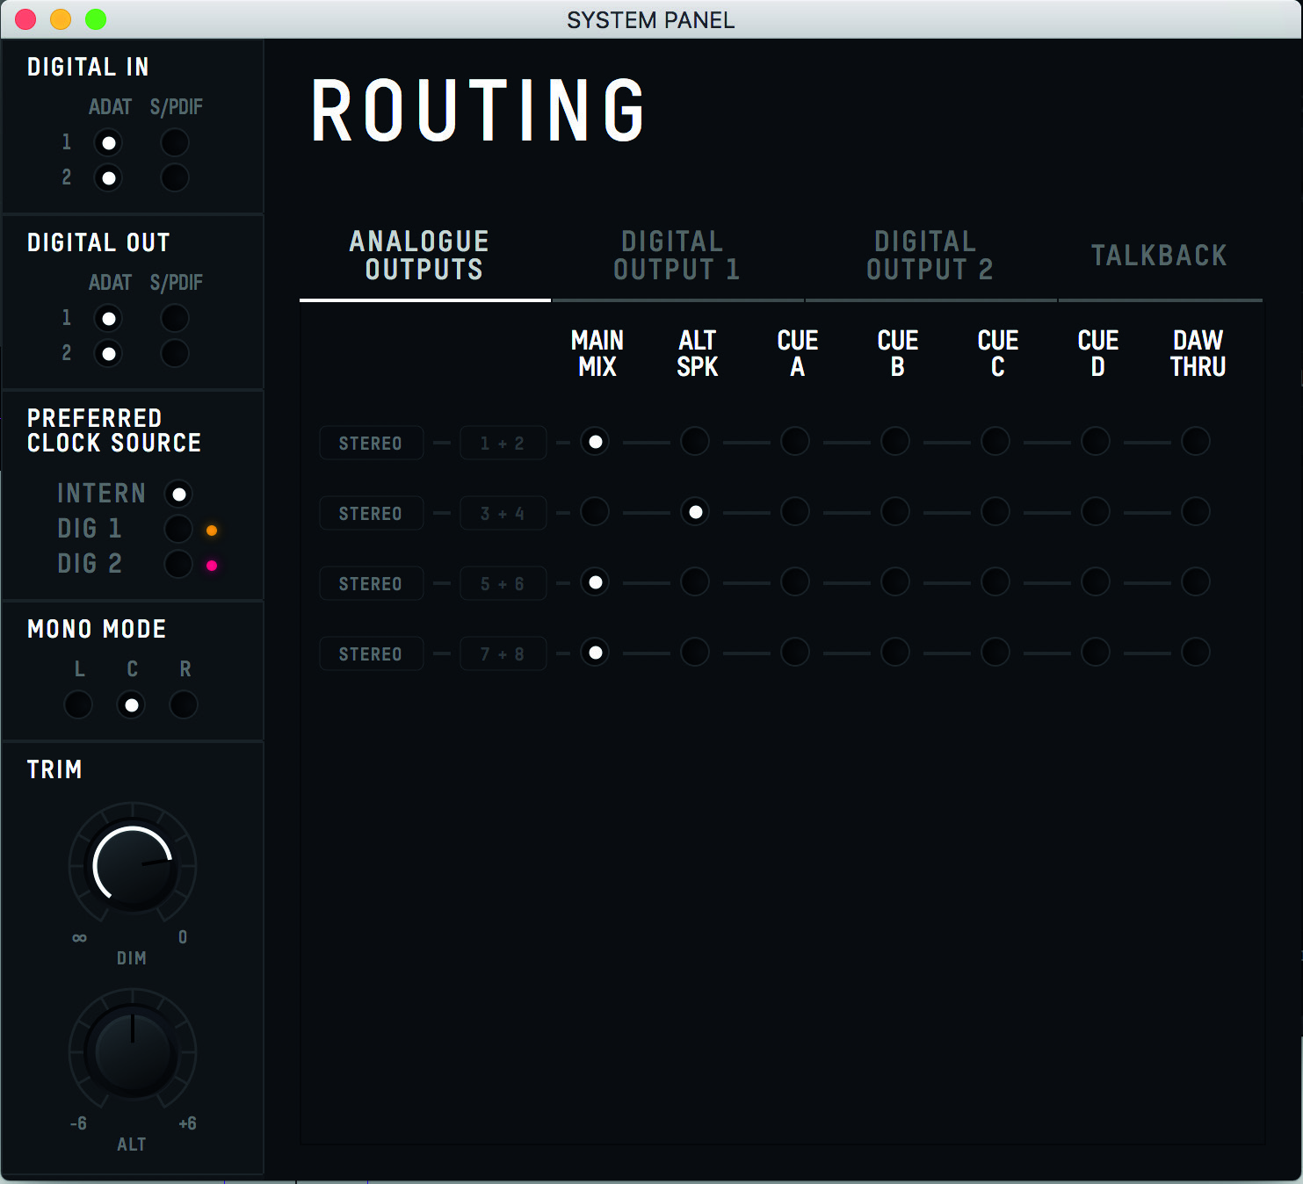
Task: Click the 1 + 2 output pair label
Action: (x=503, y=443)
